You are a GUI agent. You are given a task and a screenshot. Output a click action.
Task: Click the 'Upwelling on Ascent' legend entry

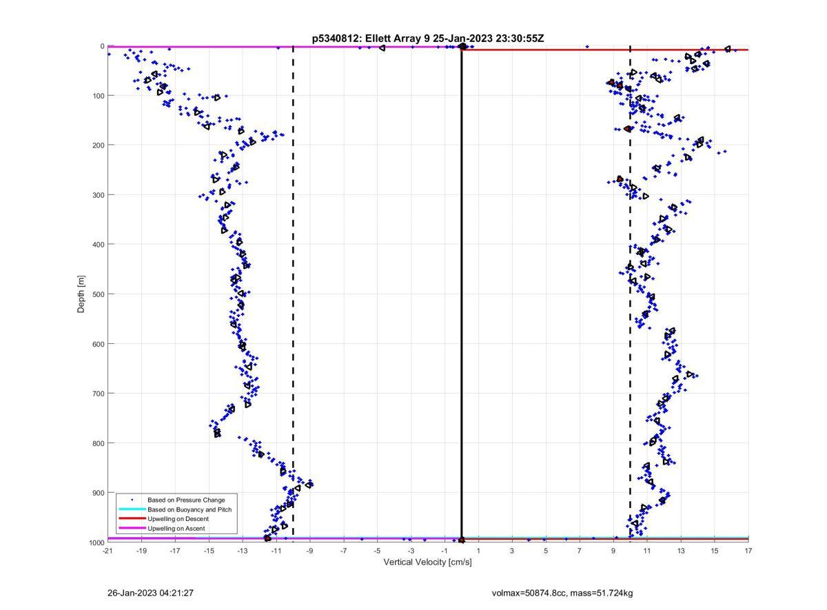pyautogui.click(x=176, y=529)
